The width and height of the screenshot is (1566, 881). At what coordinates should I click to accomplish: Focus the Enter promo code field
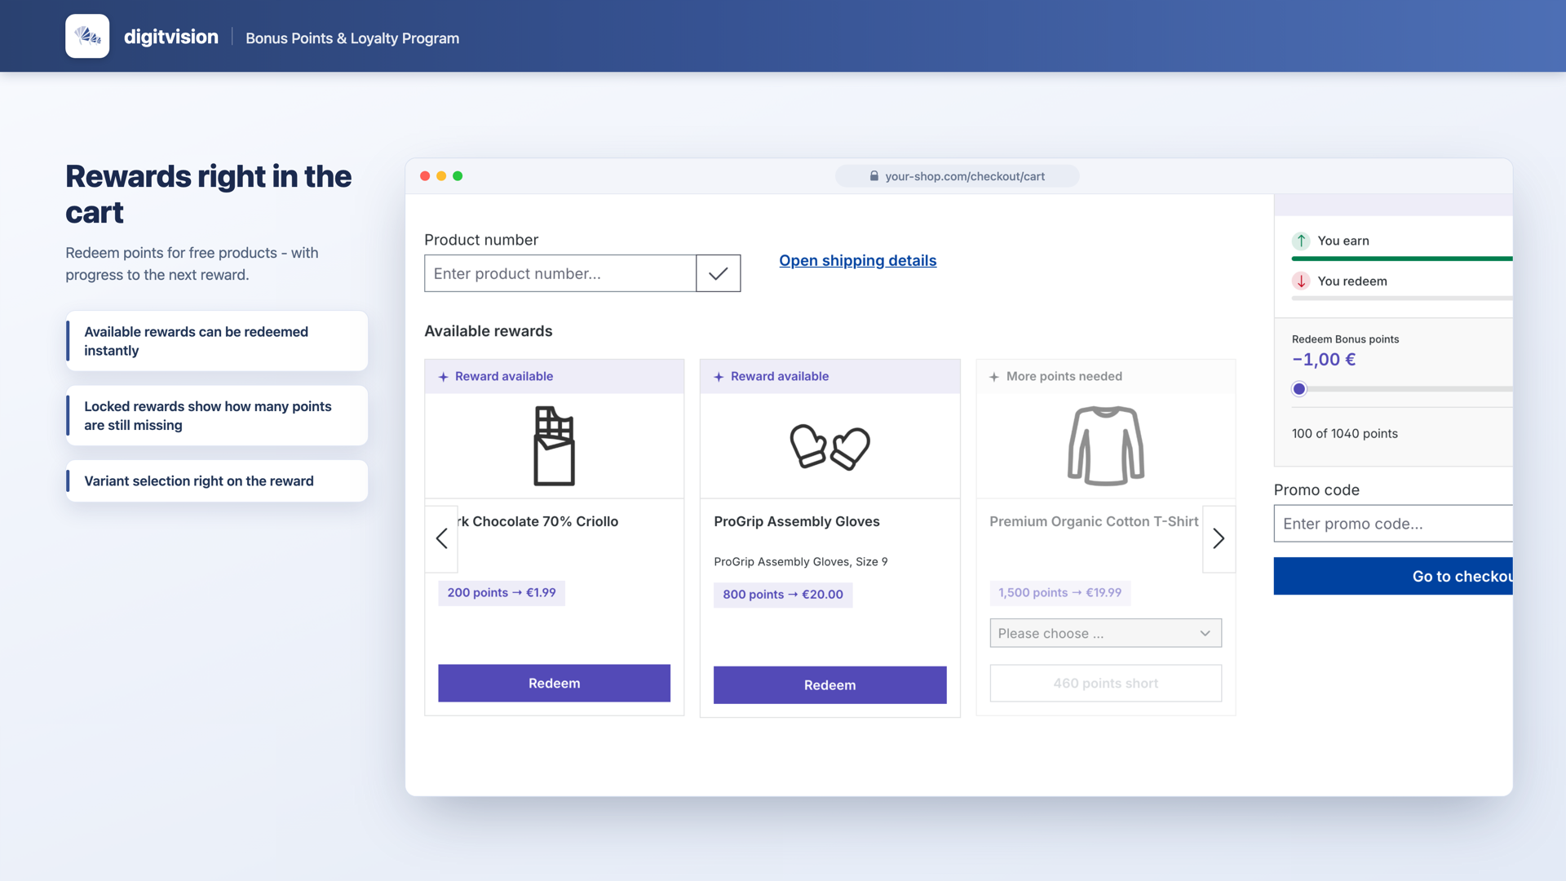1393,524
